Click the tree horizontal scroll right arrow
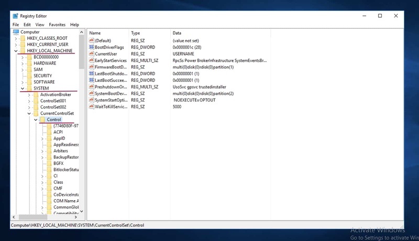 (x=75, y=217)
